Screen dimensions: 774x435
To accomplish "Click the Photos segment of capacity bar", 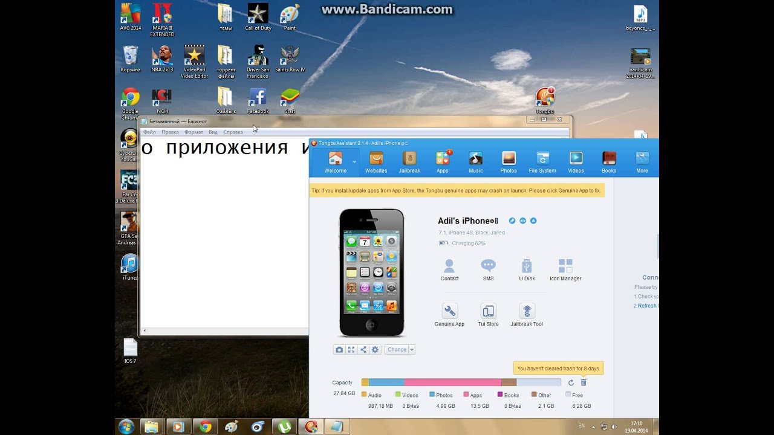I will tap(386, 382).
